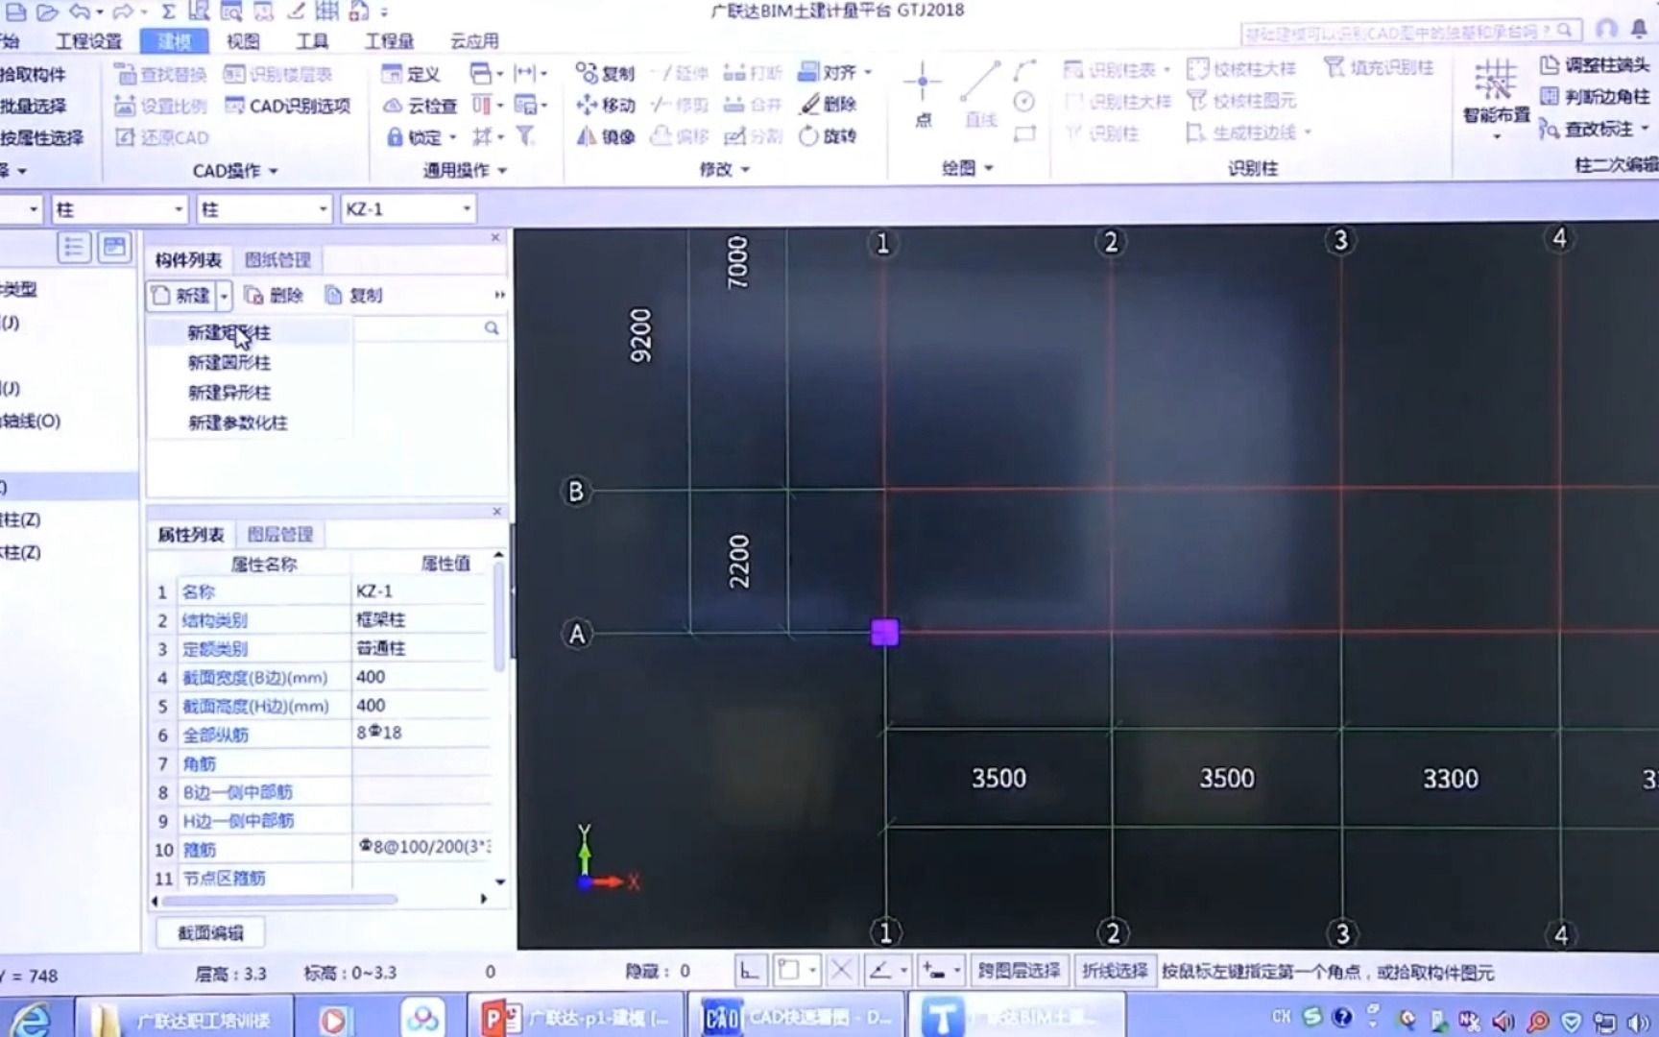
Task: Toggle 跨图层选择 cross-layer selection
Action: click(1019, 971)
